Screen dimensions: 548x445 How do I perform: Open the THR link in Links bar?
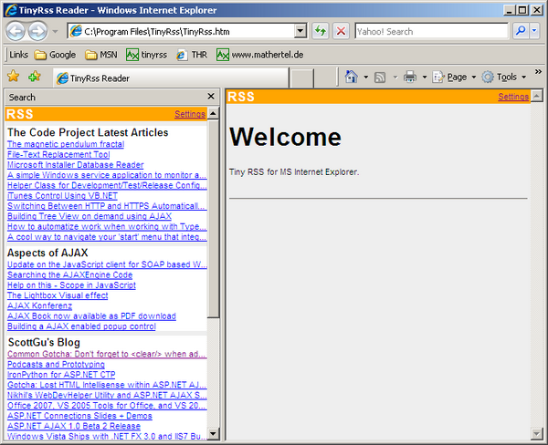(192, 55)
